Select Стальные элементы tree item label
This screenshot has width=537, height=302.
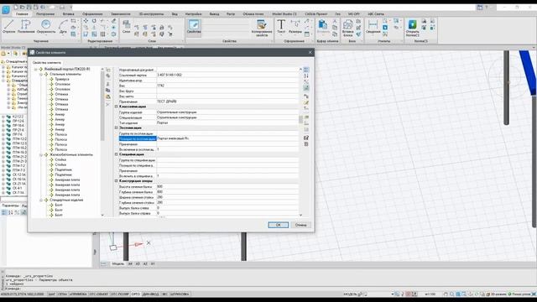pos(65,75)
